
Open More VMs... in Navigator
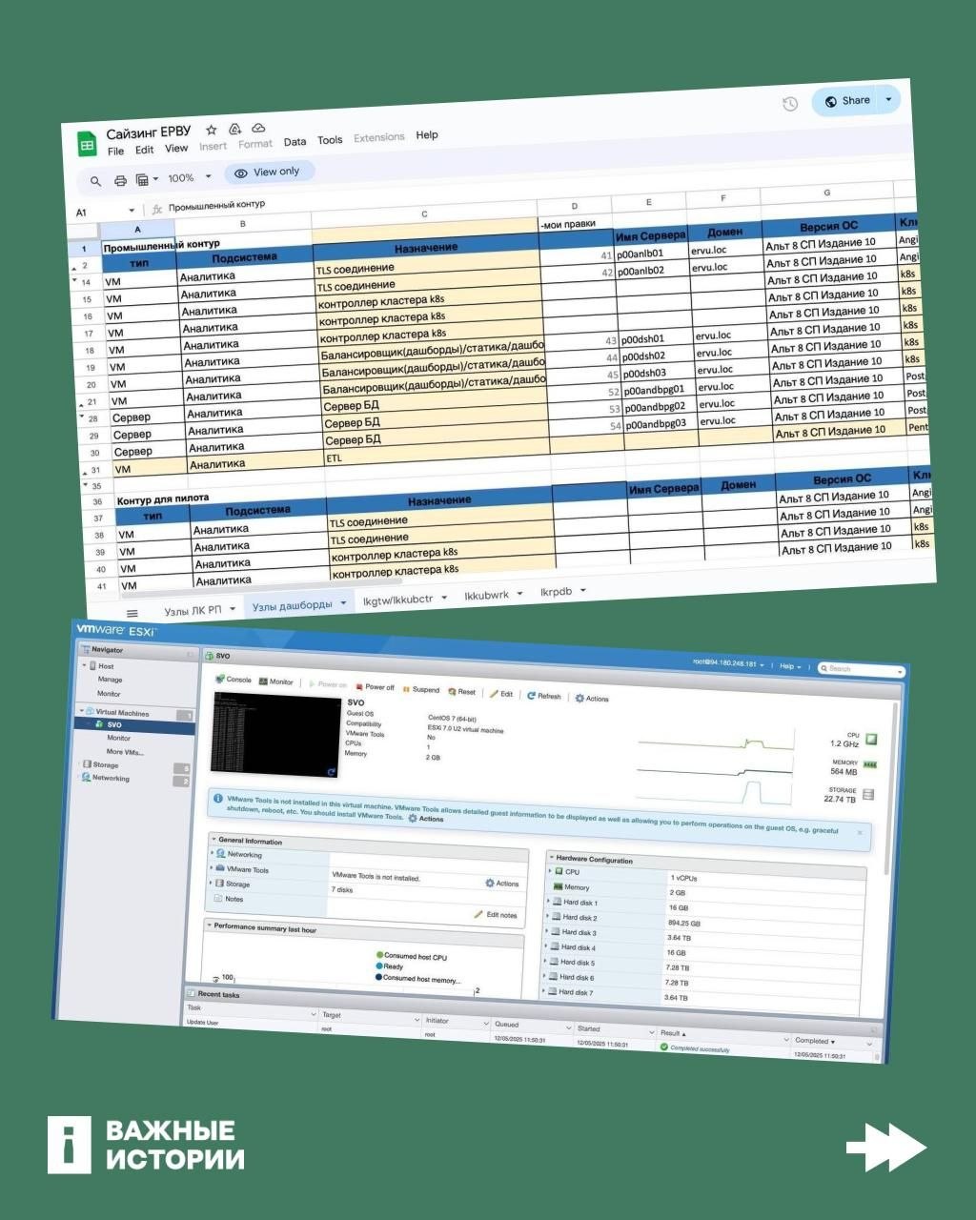pos(125,752)
